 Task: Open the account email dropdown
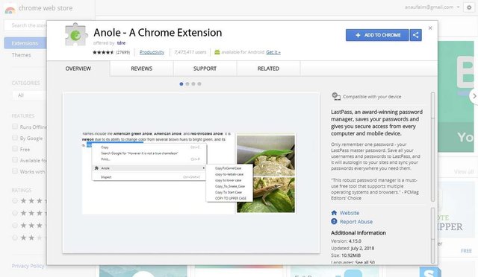point(432,7)
